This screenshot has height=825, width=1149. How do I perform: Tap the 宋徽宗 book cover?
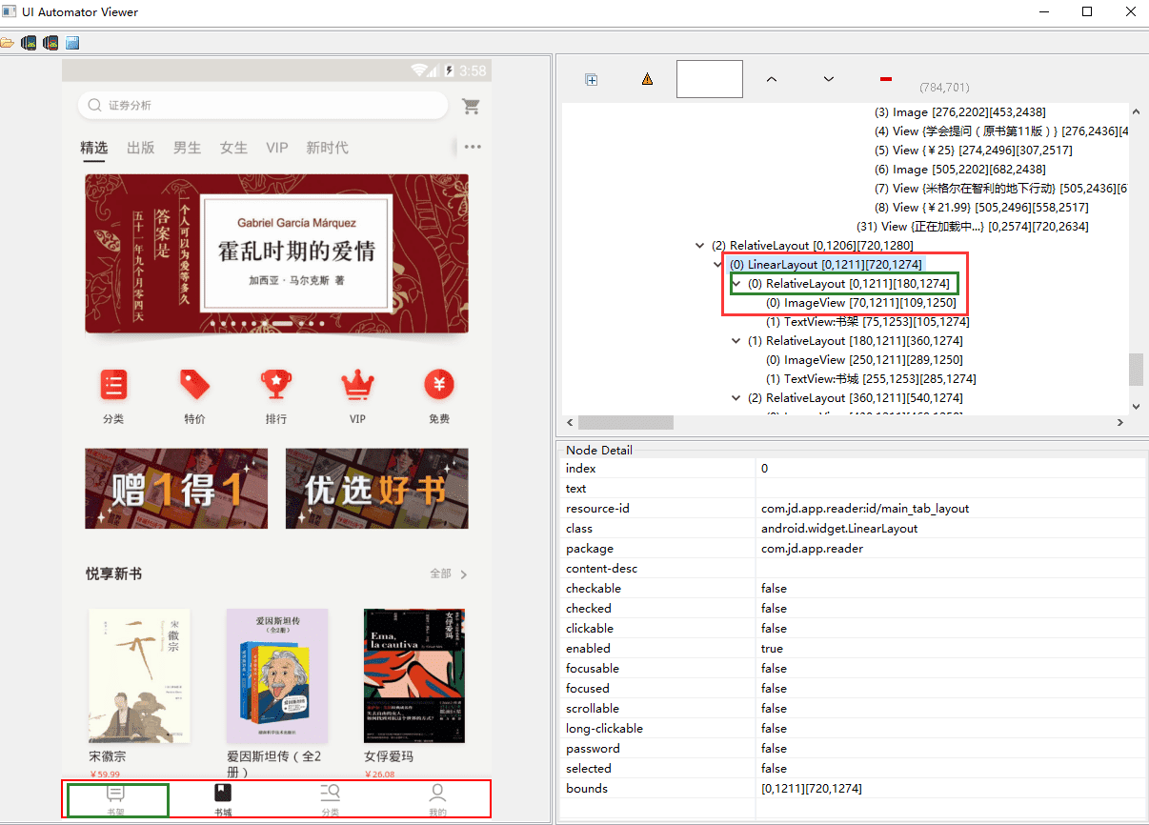click(139, 676)
